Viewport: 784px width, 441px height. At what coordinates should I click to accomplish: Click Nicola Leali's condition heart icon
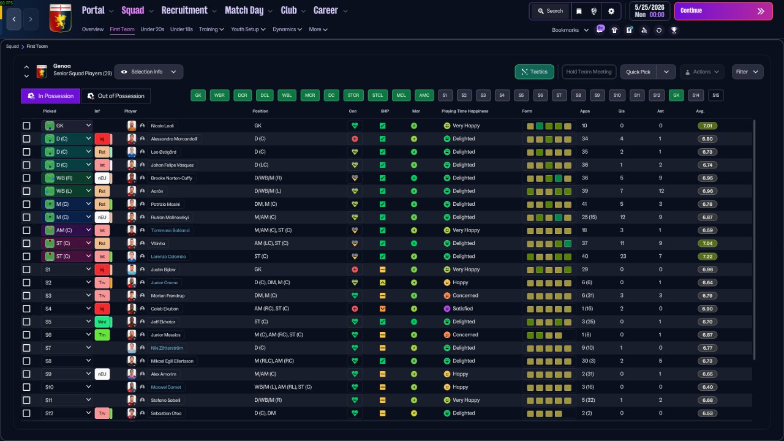(354, 126)
